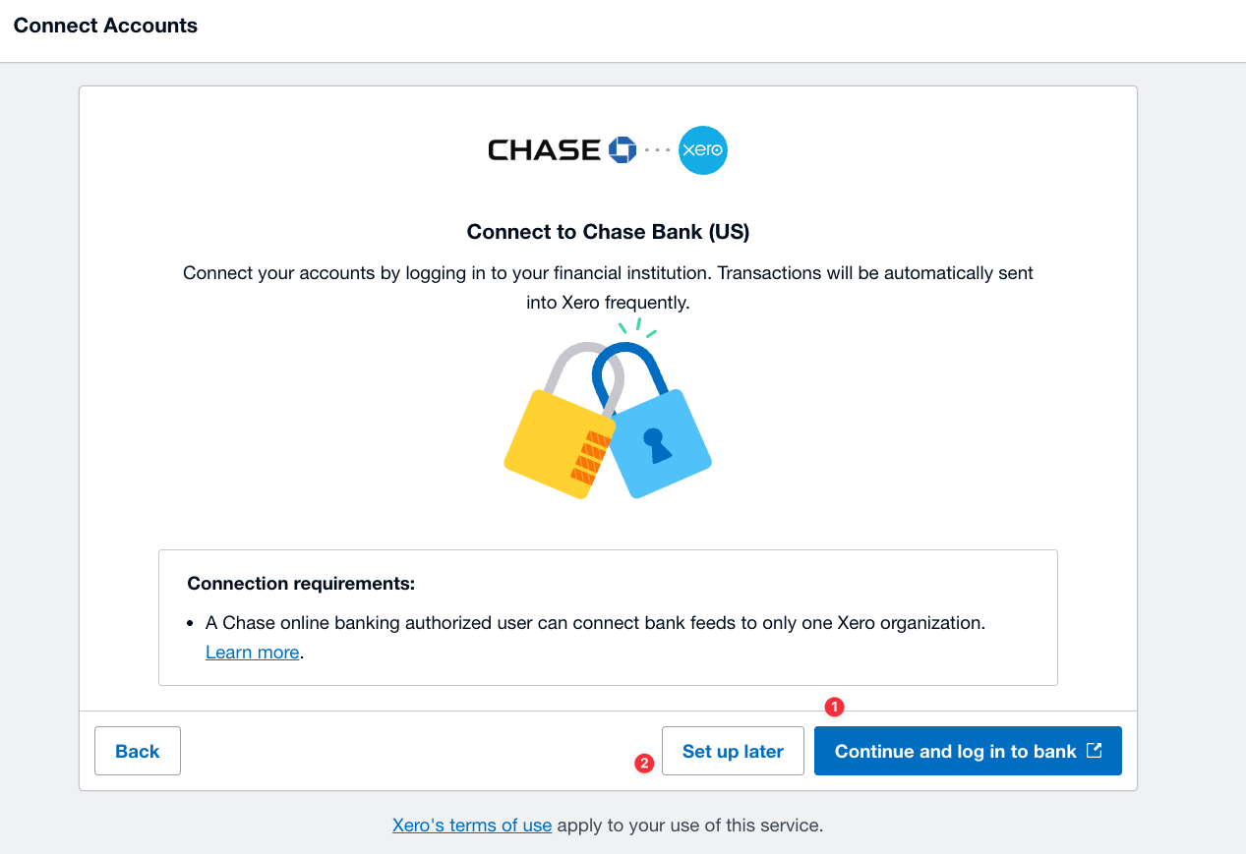This screenshot has height=854, width=1246.
Task: Click the Back button
Action: (137, 750)
